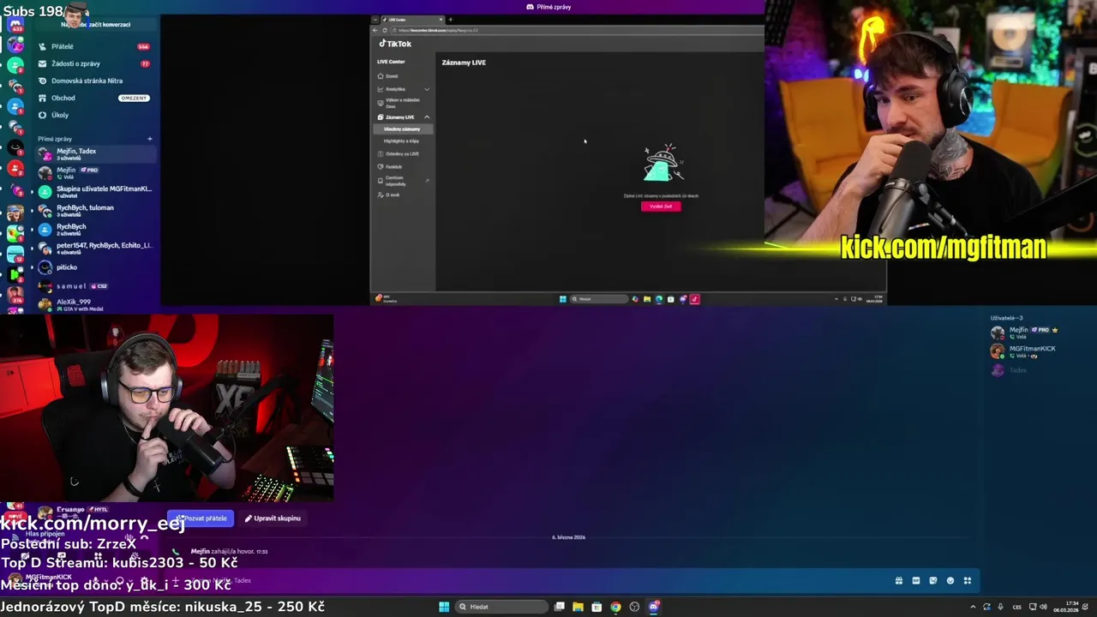Open GIF picker in Discord chat bar
This screenshot has height=617, width=1097.
(915, 580)
